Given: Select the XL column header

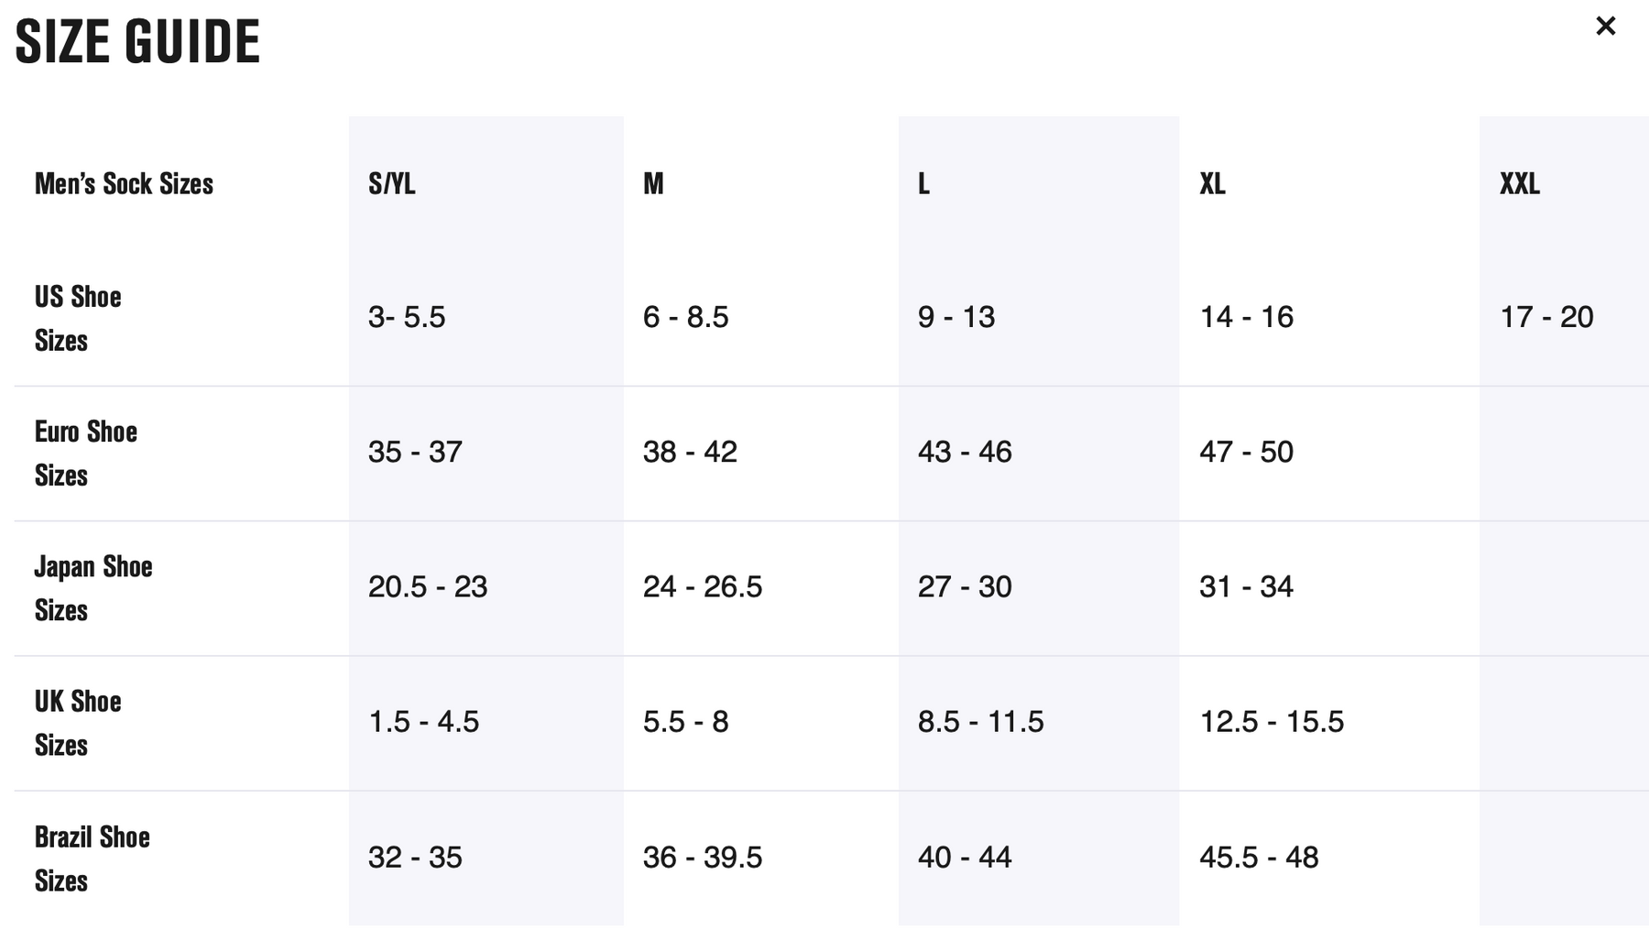Looking at the screenshot, I should (x=1212, y=183).
